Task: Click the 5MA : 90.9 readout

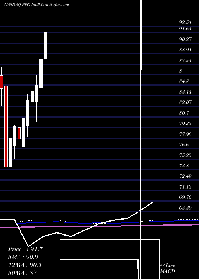Action: pos(23,257)
